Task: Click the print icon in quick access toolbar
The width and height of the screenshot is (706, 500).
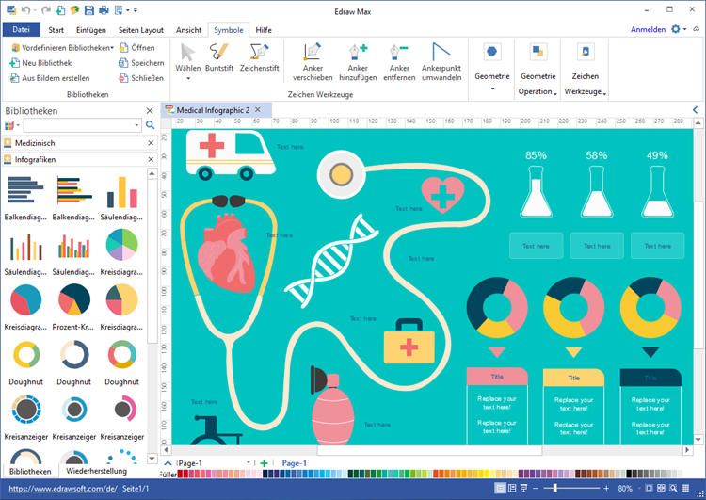Action: click(104, 10)
